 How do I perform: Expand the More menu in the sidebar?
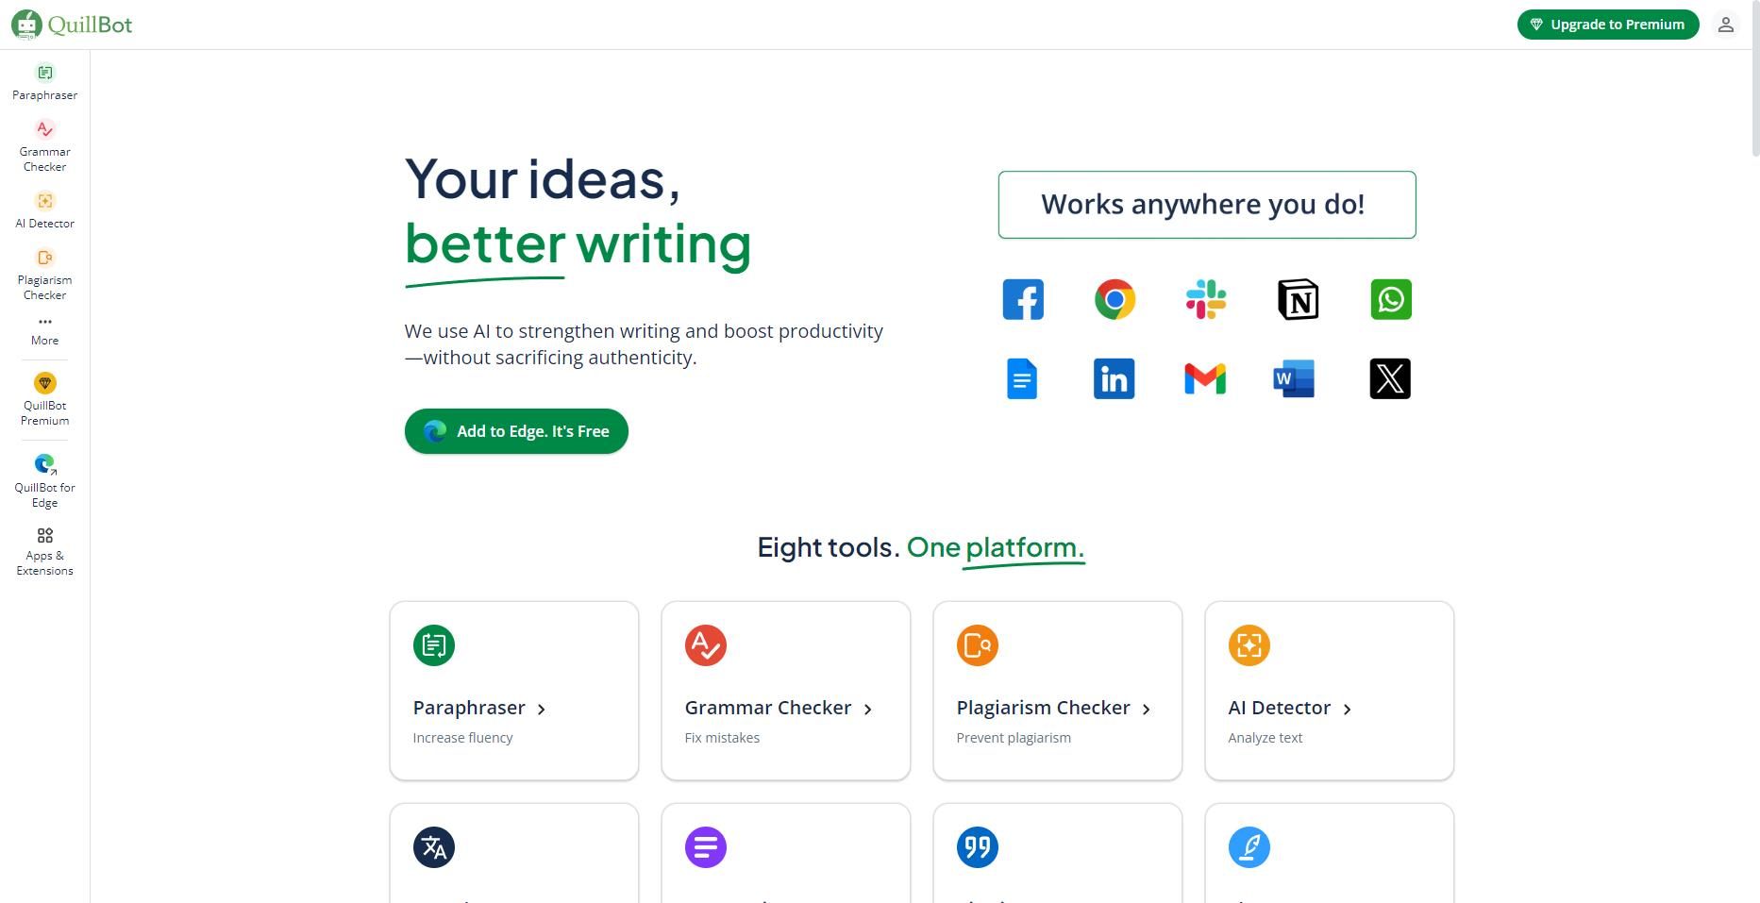[x=44, y=331]
